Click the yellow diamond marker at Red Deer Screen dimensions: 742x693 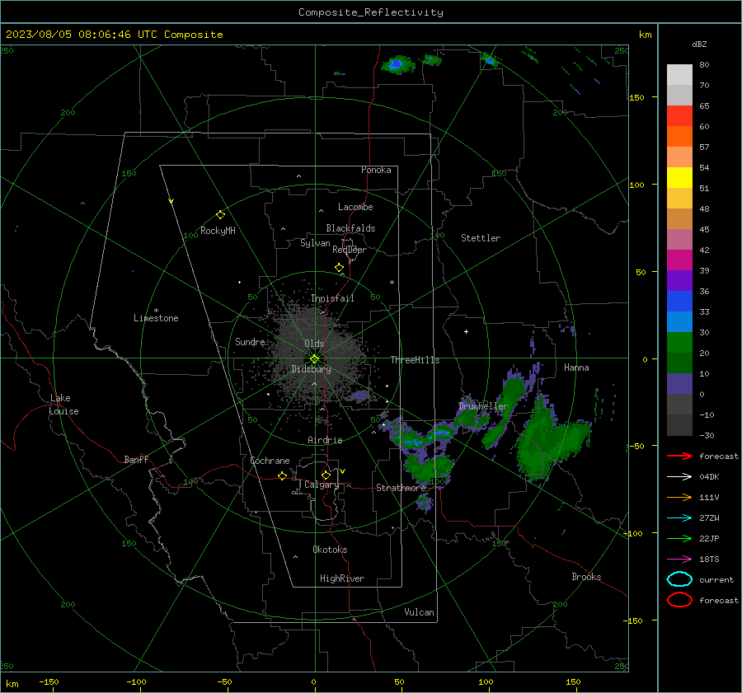point(339,268)
